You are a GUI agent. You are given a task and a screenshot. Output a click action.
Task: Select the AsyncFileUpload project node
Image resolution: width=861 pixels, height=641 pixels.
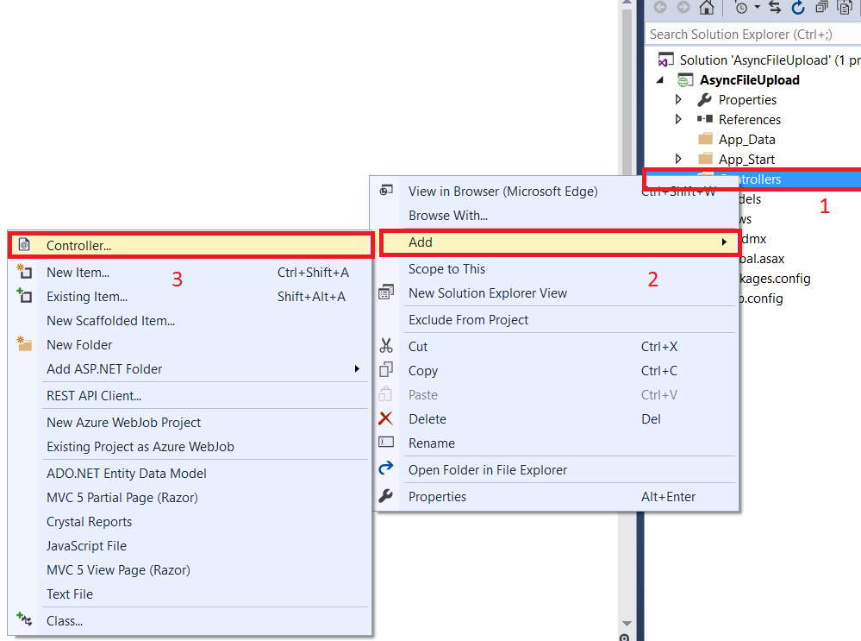pos(749,80)
